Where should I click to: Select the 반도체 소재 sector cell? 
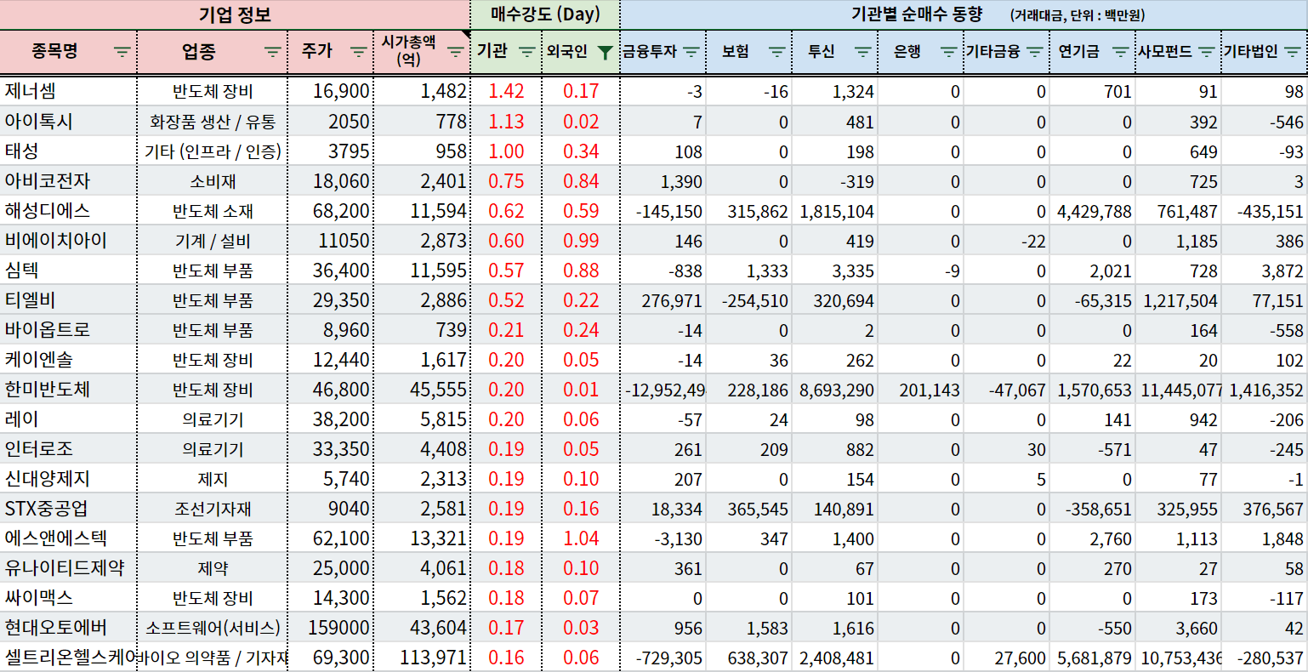click(213, 210)
